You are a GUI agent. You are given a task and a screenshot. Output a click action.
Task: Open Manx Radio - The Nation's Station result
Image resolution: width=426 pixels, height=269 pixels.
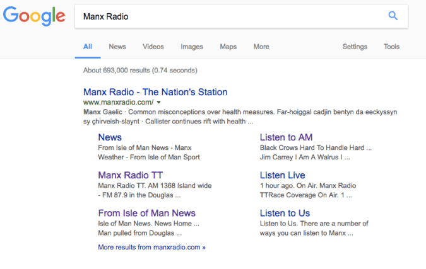pos(155,92)
